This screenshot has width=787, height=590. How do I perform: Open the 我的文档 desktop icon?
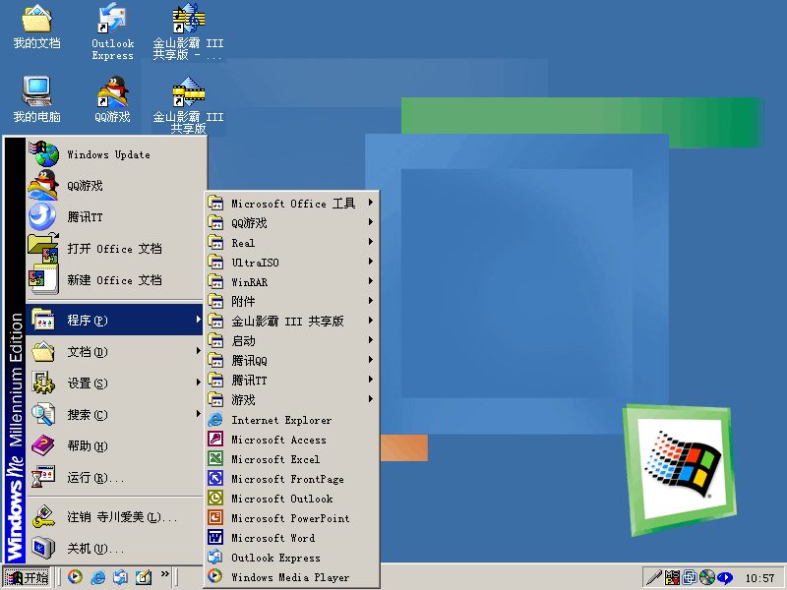(36, 27)
